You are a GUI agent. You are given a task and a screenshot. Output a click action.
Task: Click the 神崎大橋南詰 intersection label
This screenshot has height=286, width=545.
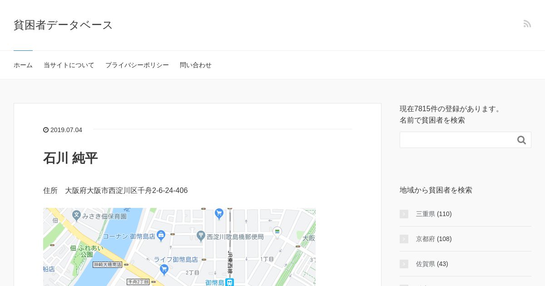coord(108,265)
